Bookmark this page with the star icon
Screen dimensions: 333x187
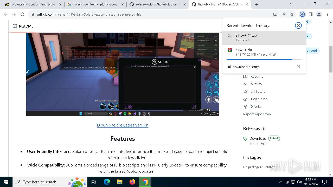(x=292, y=14)
